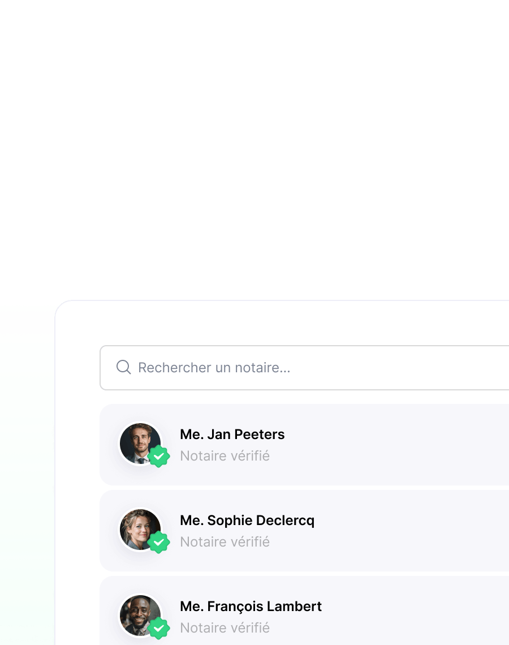Select the Me. François Lambert list card
The width and height of the screenshot is (509, 645).
click(304, 610)
